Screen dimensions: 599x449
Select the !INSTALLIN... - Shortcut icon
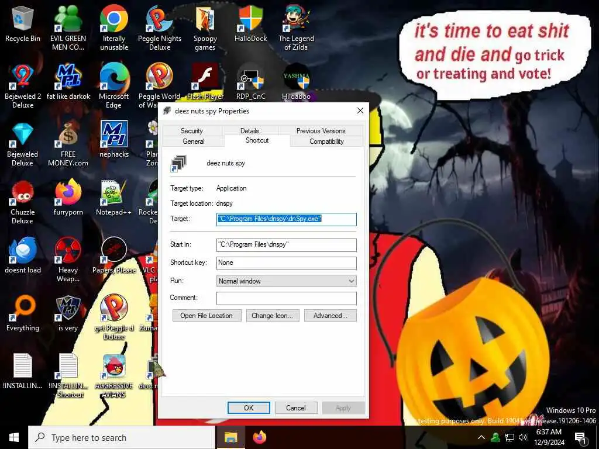pyautogui.click(x=68, y=376)
